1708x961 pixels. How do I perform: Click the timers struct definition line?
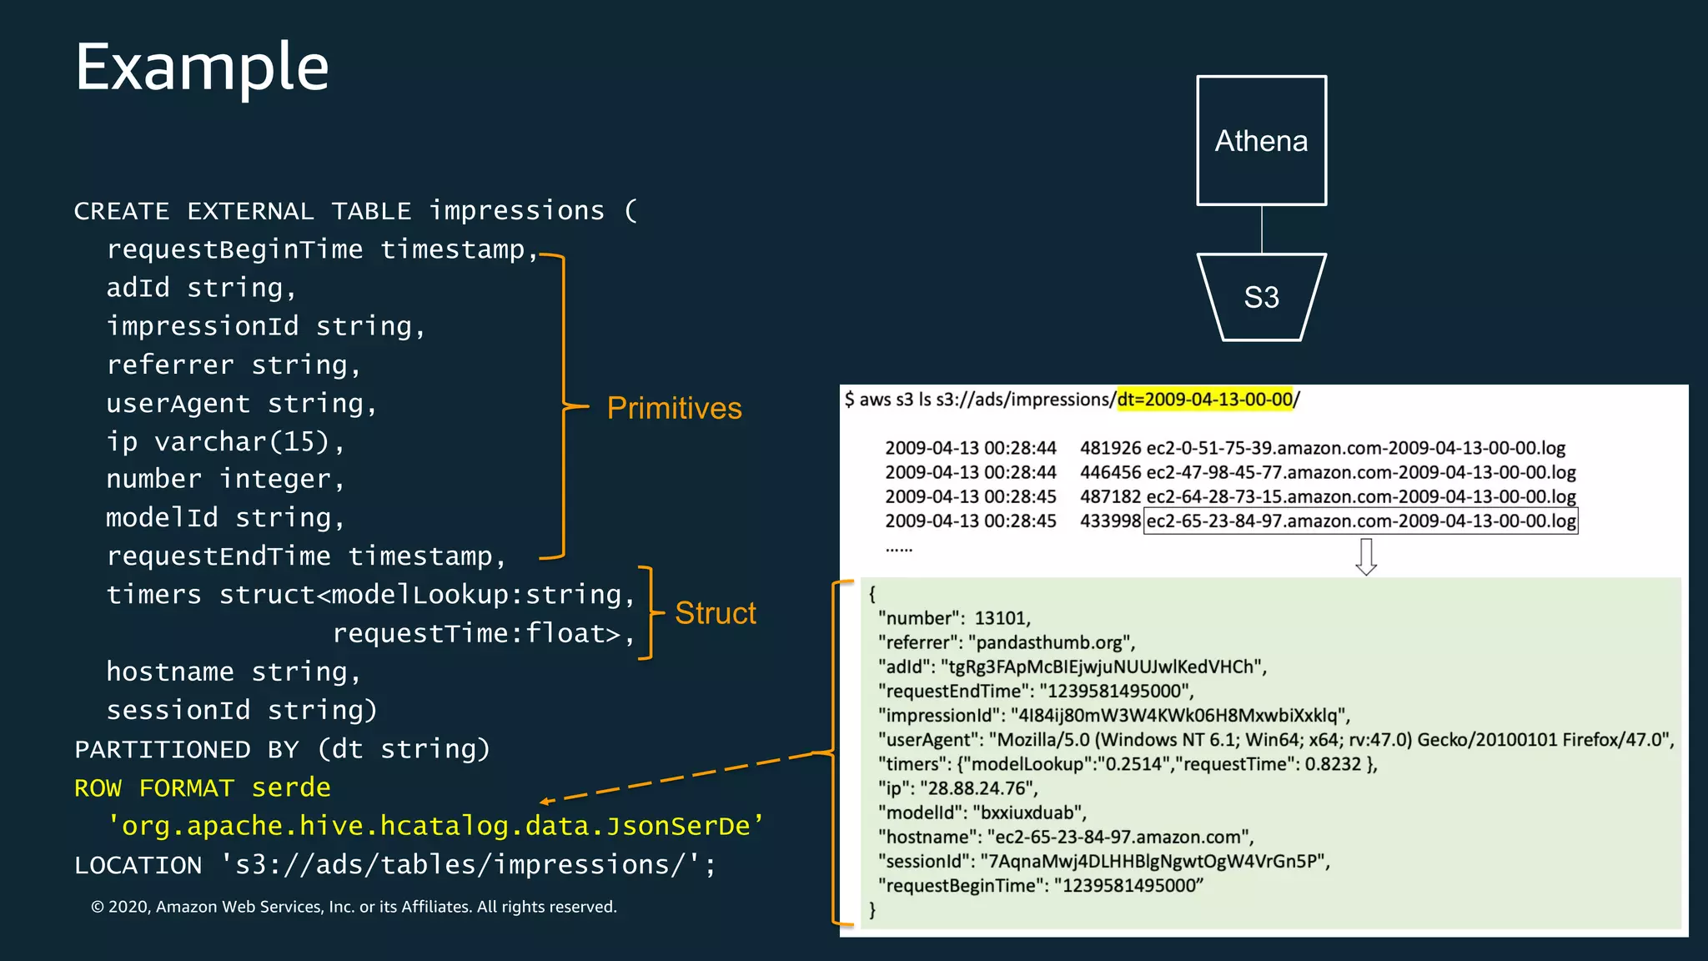(370, 595)
